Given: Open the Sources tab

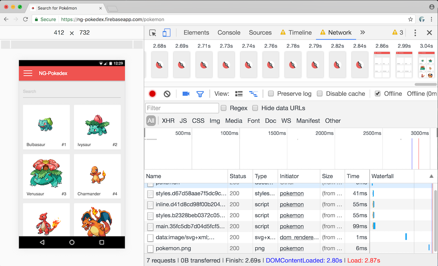Looking at the screenshot, I should coord(260,32).
